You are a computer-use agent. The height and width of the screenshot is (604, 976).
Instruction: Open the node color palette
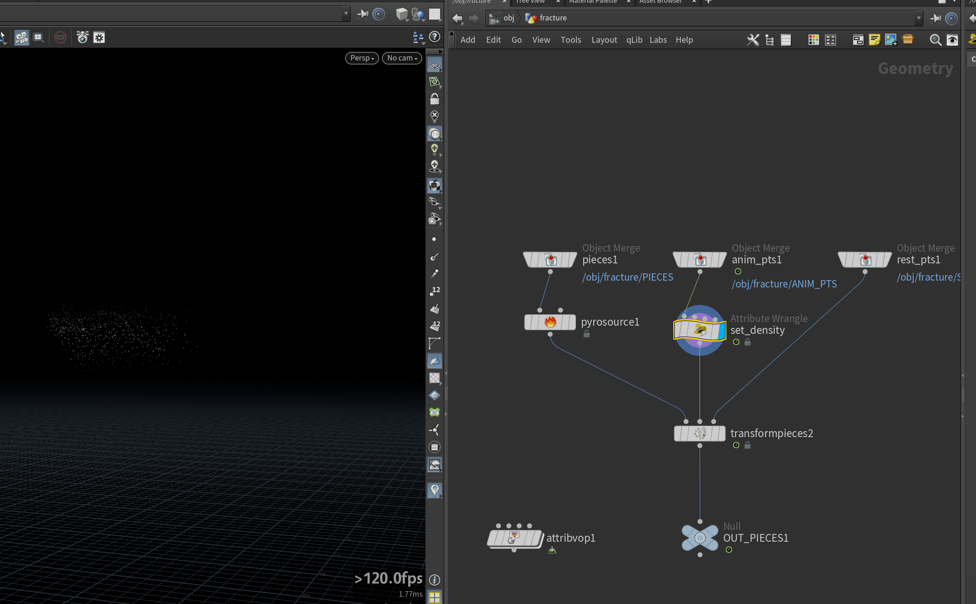[814, 40]
